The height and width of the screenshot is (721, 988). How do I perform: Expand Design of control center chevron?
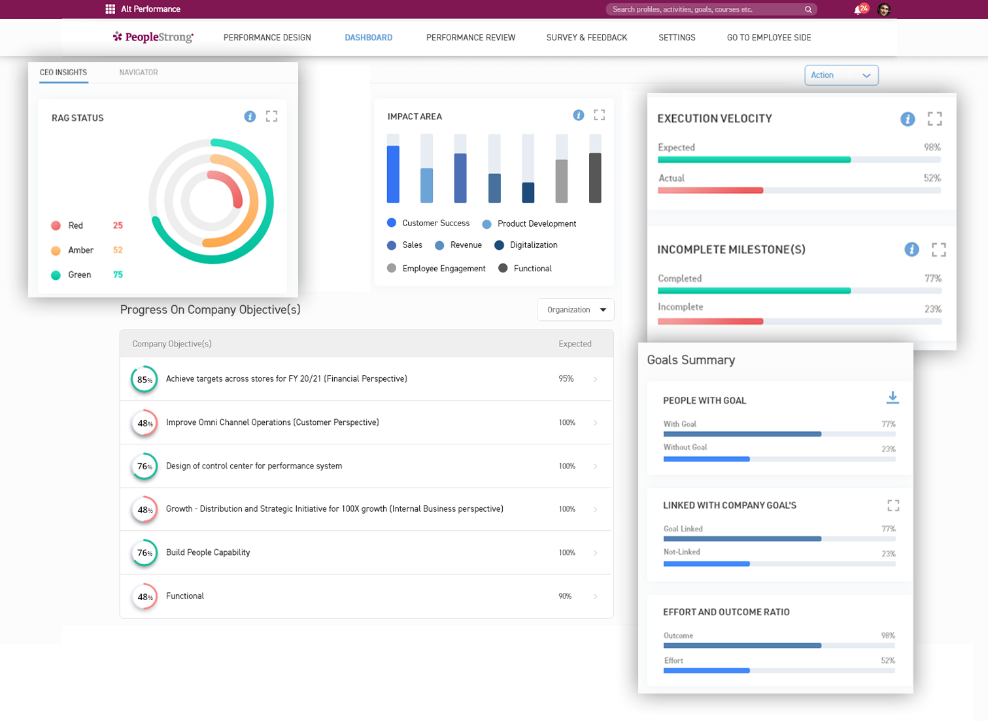[596, 466]
